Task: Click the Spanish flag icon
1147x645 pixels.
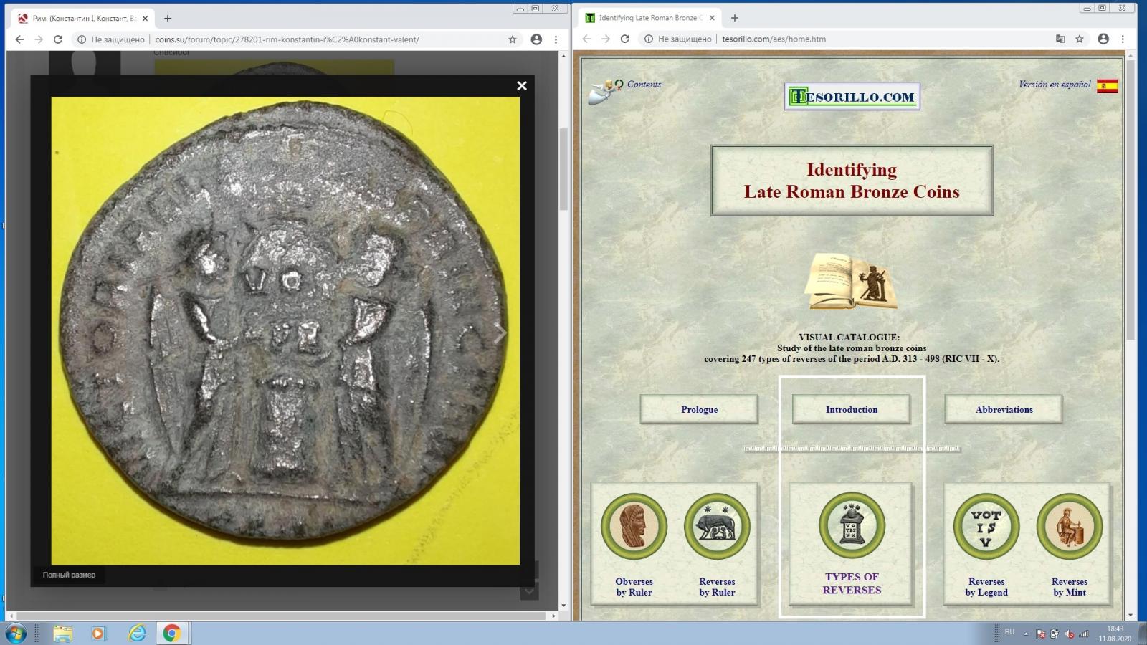Action: (x=1107, y=87)
